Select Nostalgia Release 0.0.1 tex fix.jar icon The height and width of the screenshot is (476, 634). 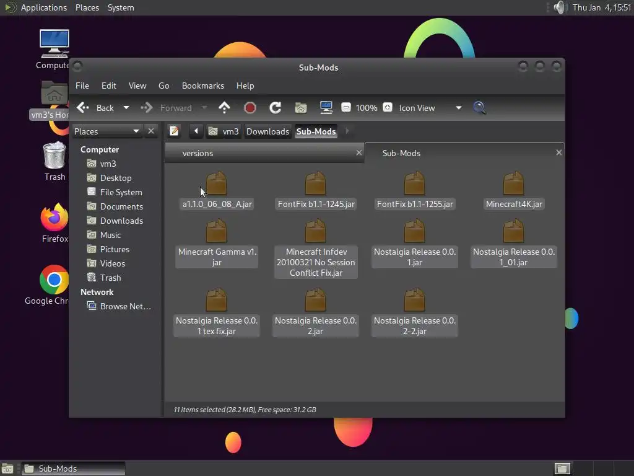[216, 301]
